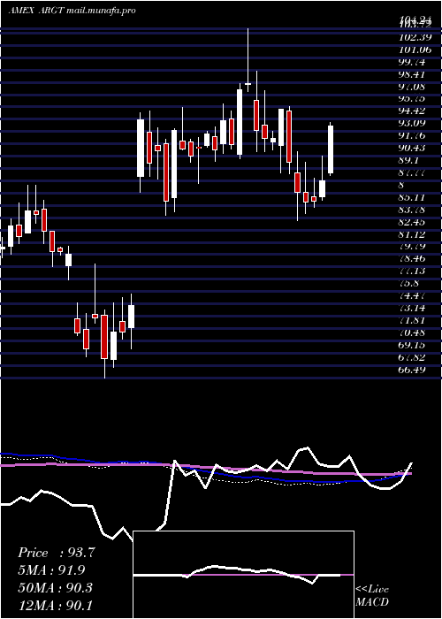Image resolution: width=442 pixels, height=619 pixels.
Task: Click the '<<Live MACD' label
Action: pos(372,596)
